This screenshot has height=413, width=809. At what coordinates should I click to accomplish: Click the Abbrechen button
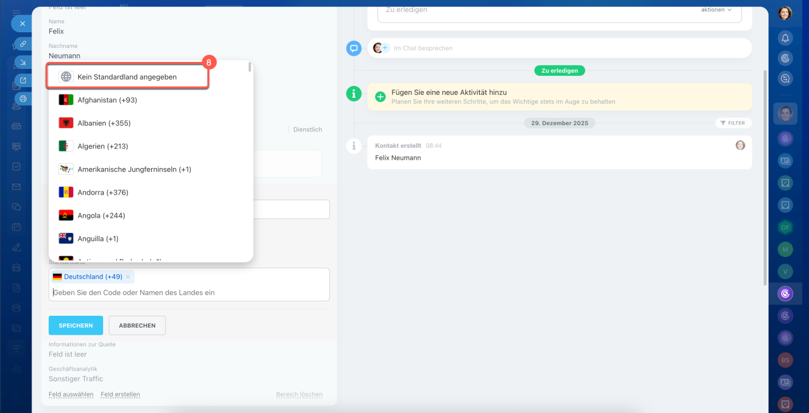(x=137, y=325)
